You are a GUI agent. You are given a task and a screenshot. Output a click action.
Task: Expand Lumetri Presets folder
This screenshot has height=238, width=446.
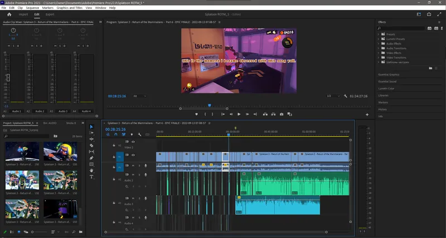[x=379, y=39]
